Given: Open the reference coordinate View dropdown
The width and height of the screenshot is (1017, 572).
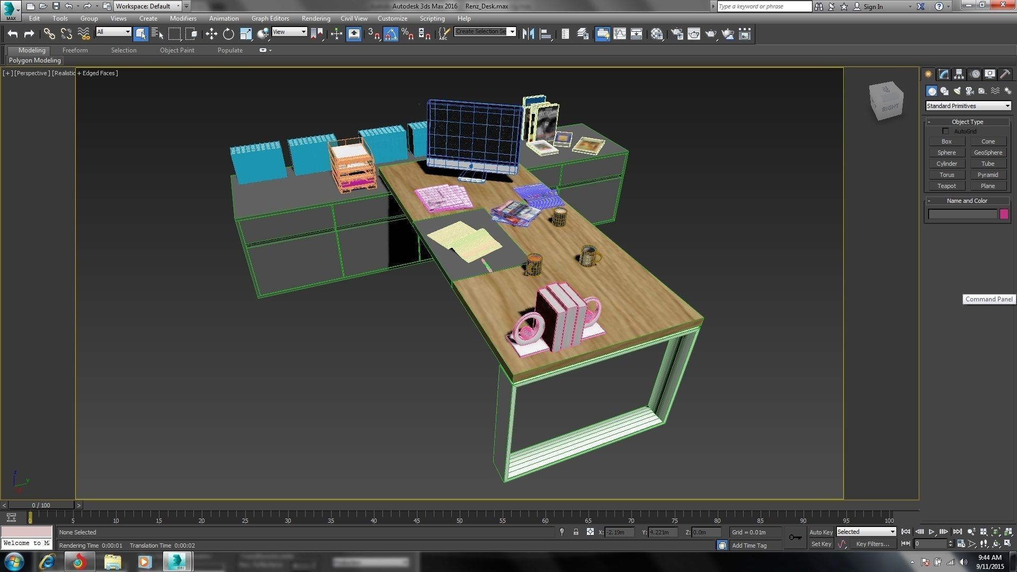Looking at the screenshot, I should tap(289, 32).
